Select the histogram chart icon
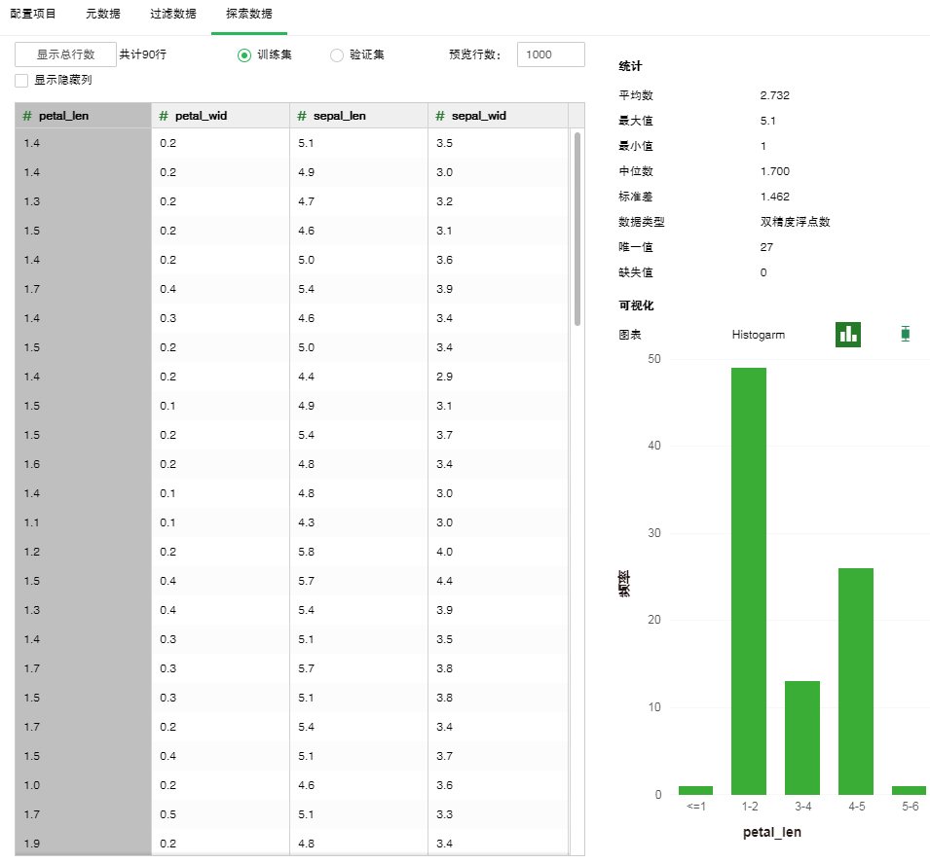 coord(848,334)
